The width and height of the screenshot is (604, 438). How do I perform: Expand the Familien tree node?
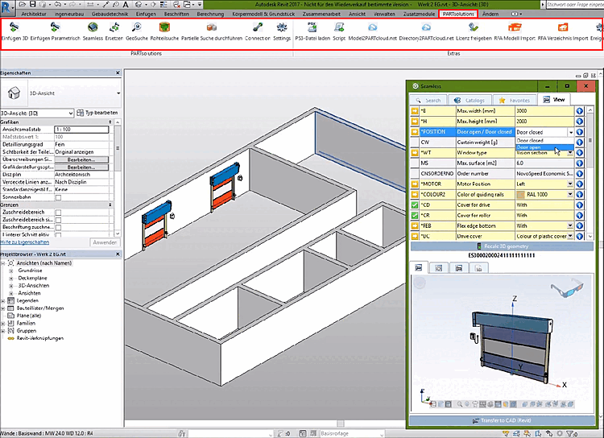(x=3, y=324)
